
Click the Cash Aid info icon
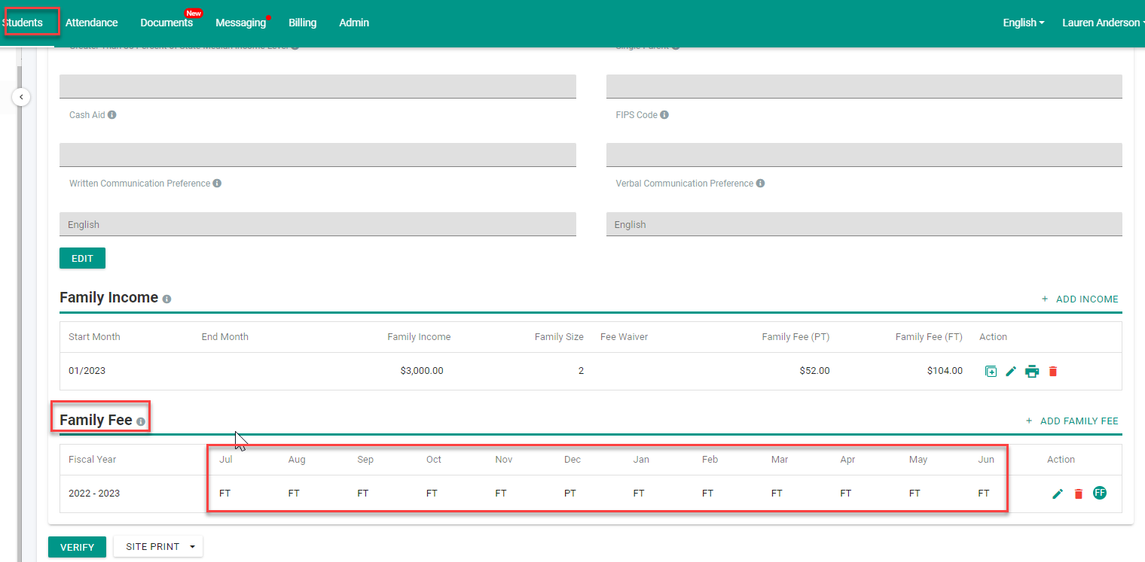(x=113, y=114)
